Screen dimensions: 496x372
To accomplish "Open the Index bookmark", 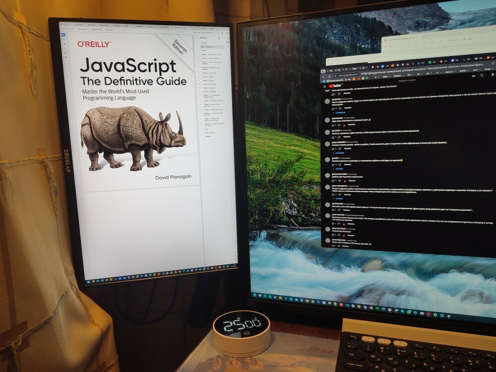I will [206, 129].
